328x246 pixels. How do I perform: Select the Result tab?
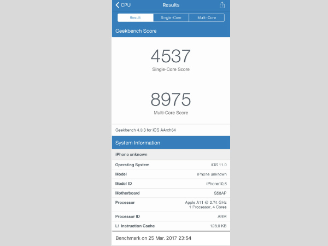[x=136, y=17]
